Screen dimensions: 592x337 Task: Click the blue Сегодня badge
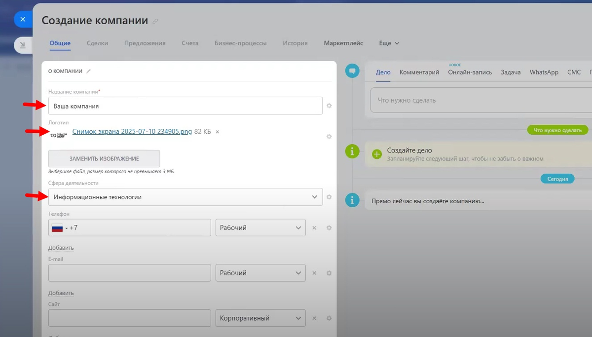557,179
